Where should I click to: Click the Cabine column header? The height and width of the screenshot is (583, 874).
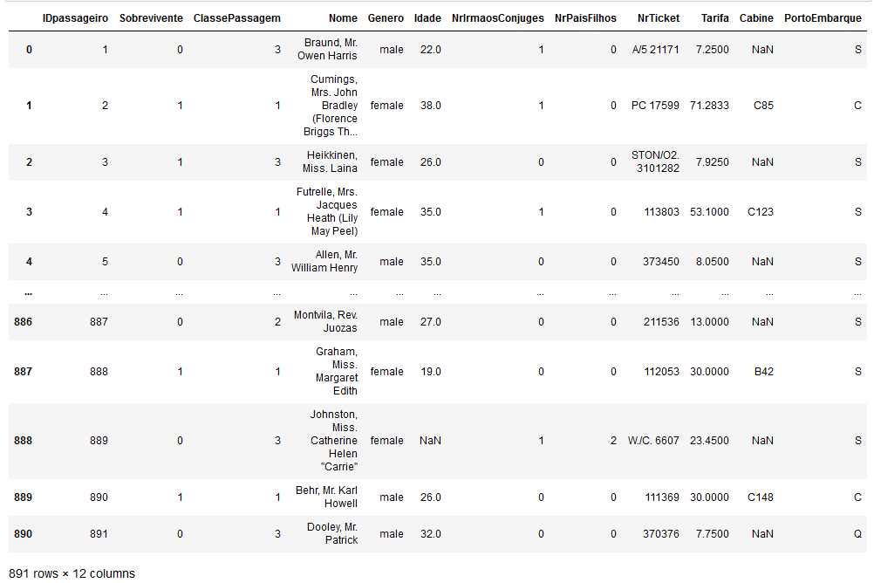tap(756, 17)
